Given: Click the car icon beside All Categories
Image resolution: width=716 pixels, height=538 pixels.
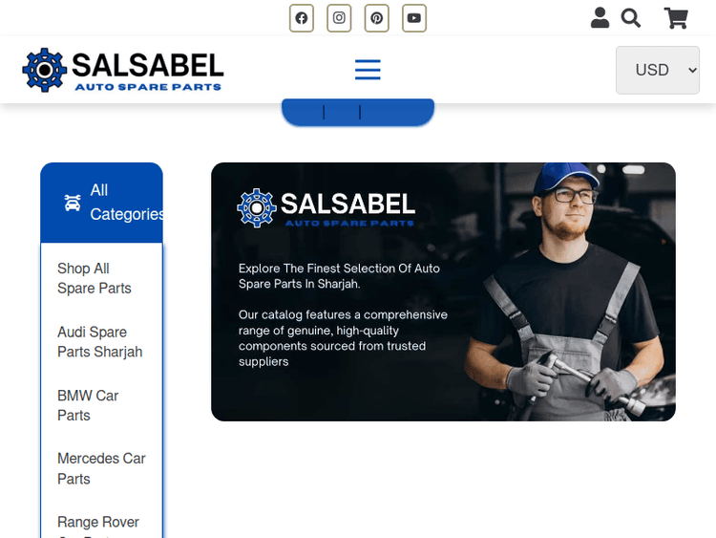Looking at the screenshot, I should pos(73,203).
